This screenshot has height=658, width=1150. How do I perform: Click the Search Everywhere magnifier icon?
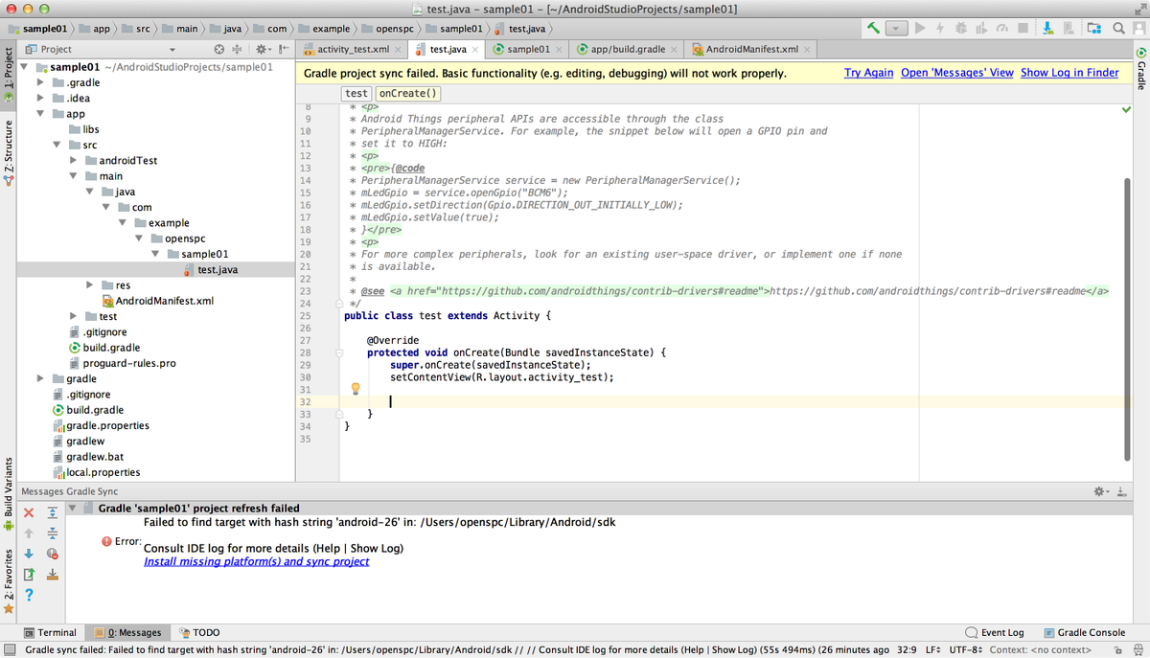[x=1118, y=29]
